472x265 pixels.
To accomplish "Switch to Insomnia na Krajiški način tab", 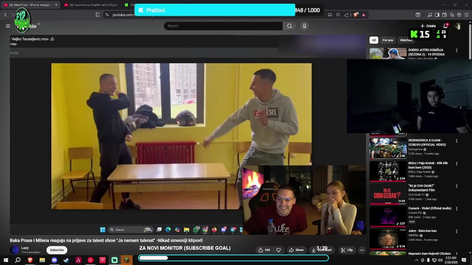I will pos(91,5).
